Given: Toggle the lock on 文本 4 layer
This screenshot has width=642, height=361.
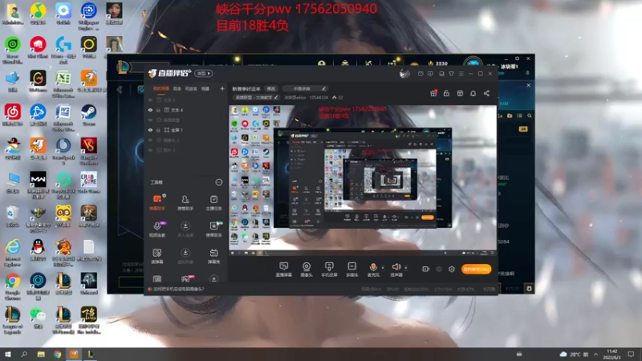Looking at the screenshot, I should tap(158, 110).
